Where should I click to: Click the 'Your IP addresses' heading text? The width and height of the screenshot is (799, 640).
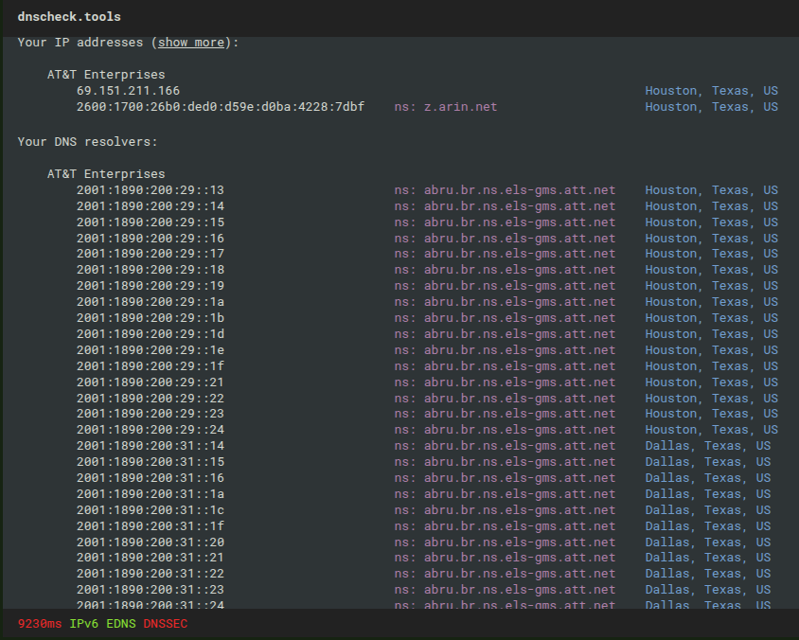click(x=80, y=43)
